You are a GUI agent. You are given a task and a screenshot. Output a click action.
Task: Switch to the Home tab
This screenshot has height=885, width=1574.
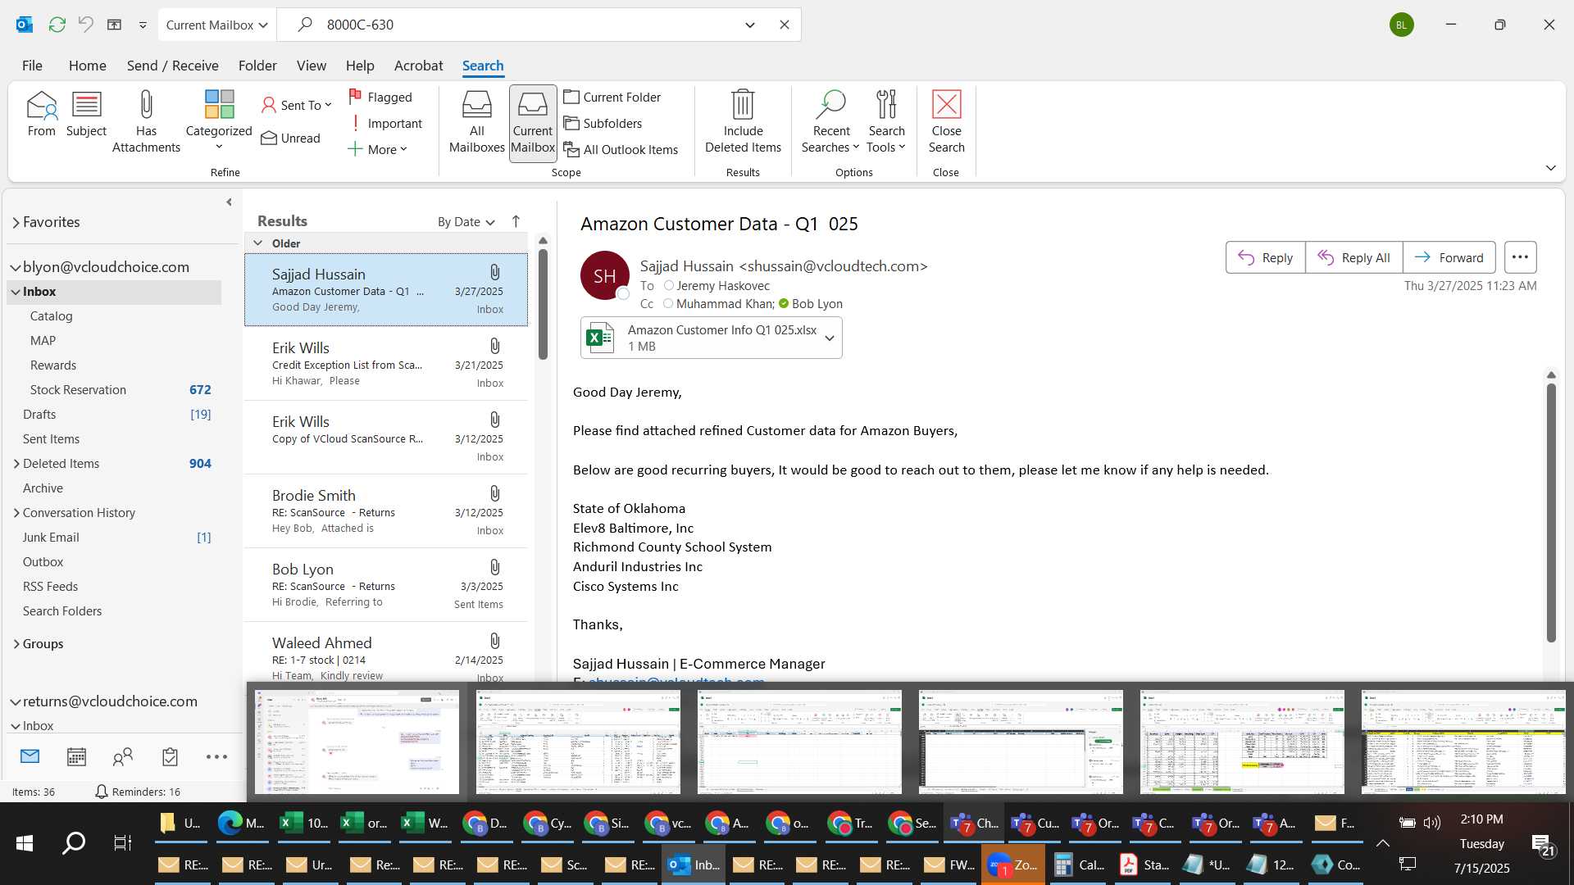point(87,66)
